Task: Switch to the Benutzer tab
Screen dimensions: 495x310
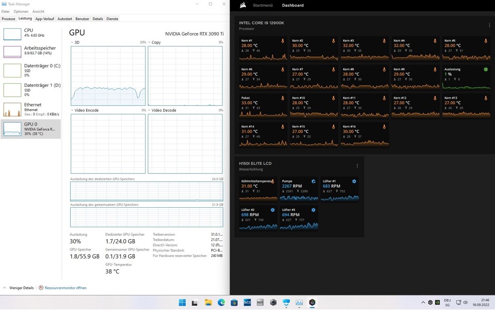Action: point(82,19)
